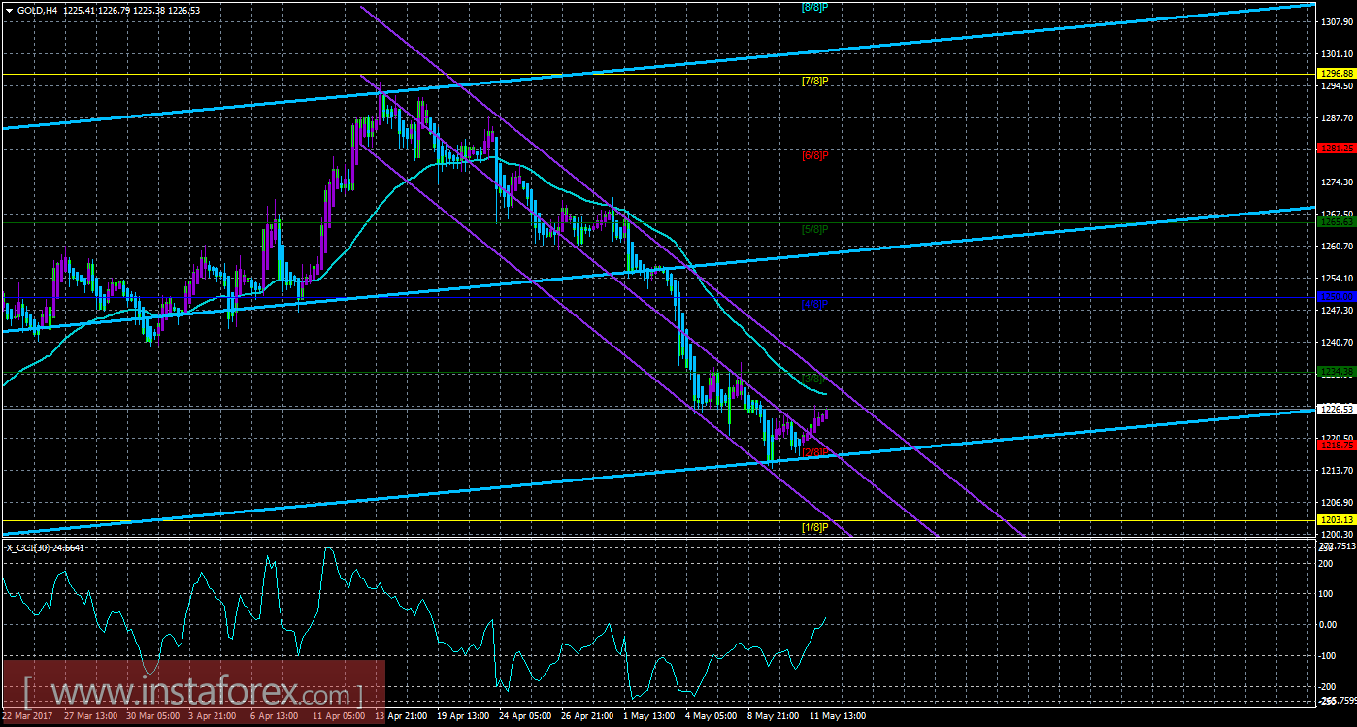Select the [7/8]P Murrey level label

[813, 82]
